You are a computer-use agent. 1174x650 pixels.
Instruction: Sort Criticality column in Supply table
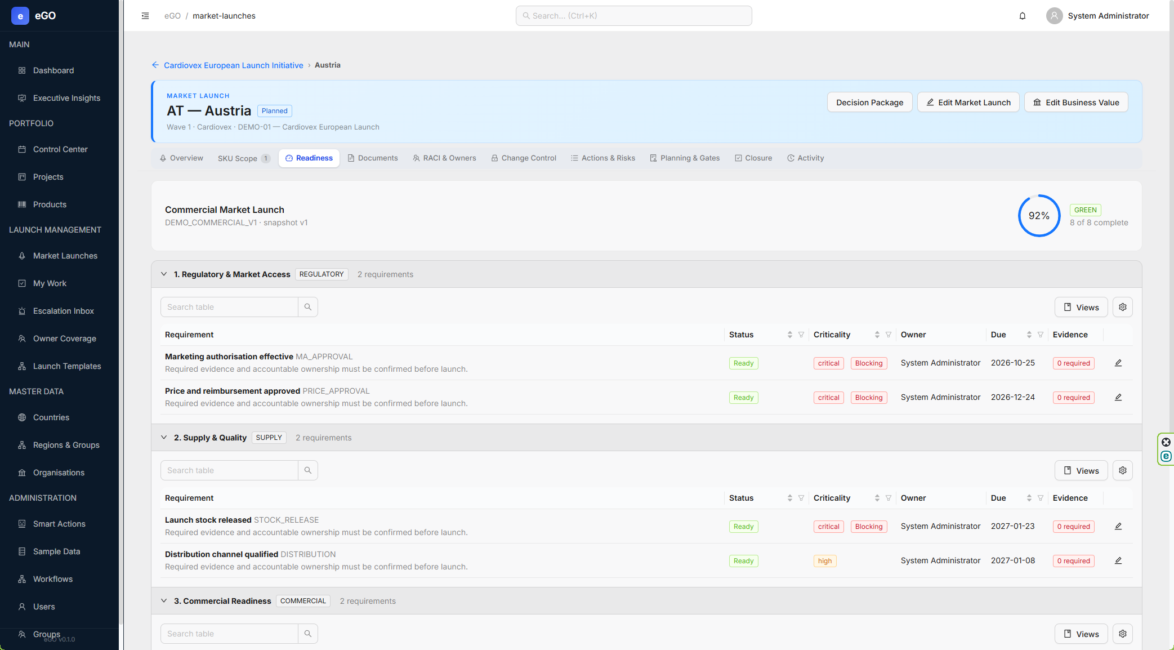point(877,498)
